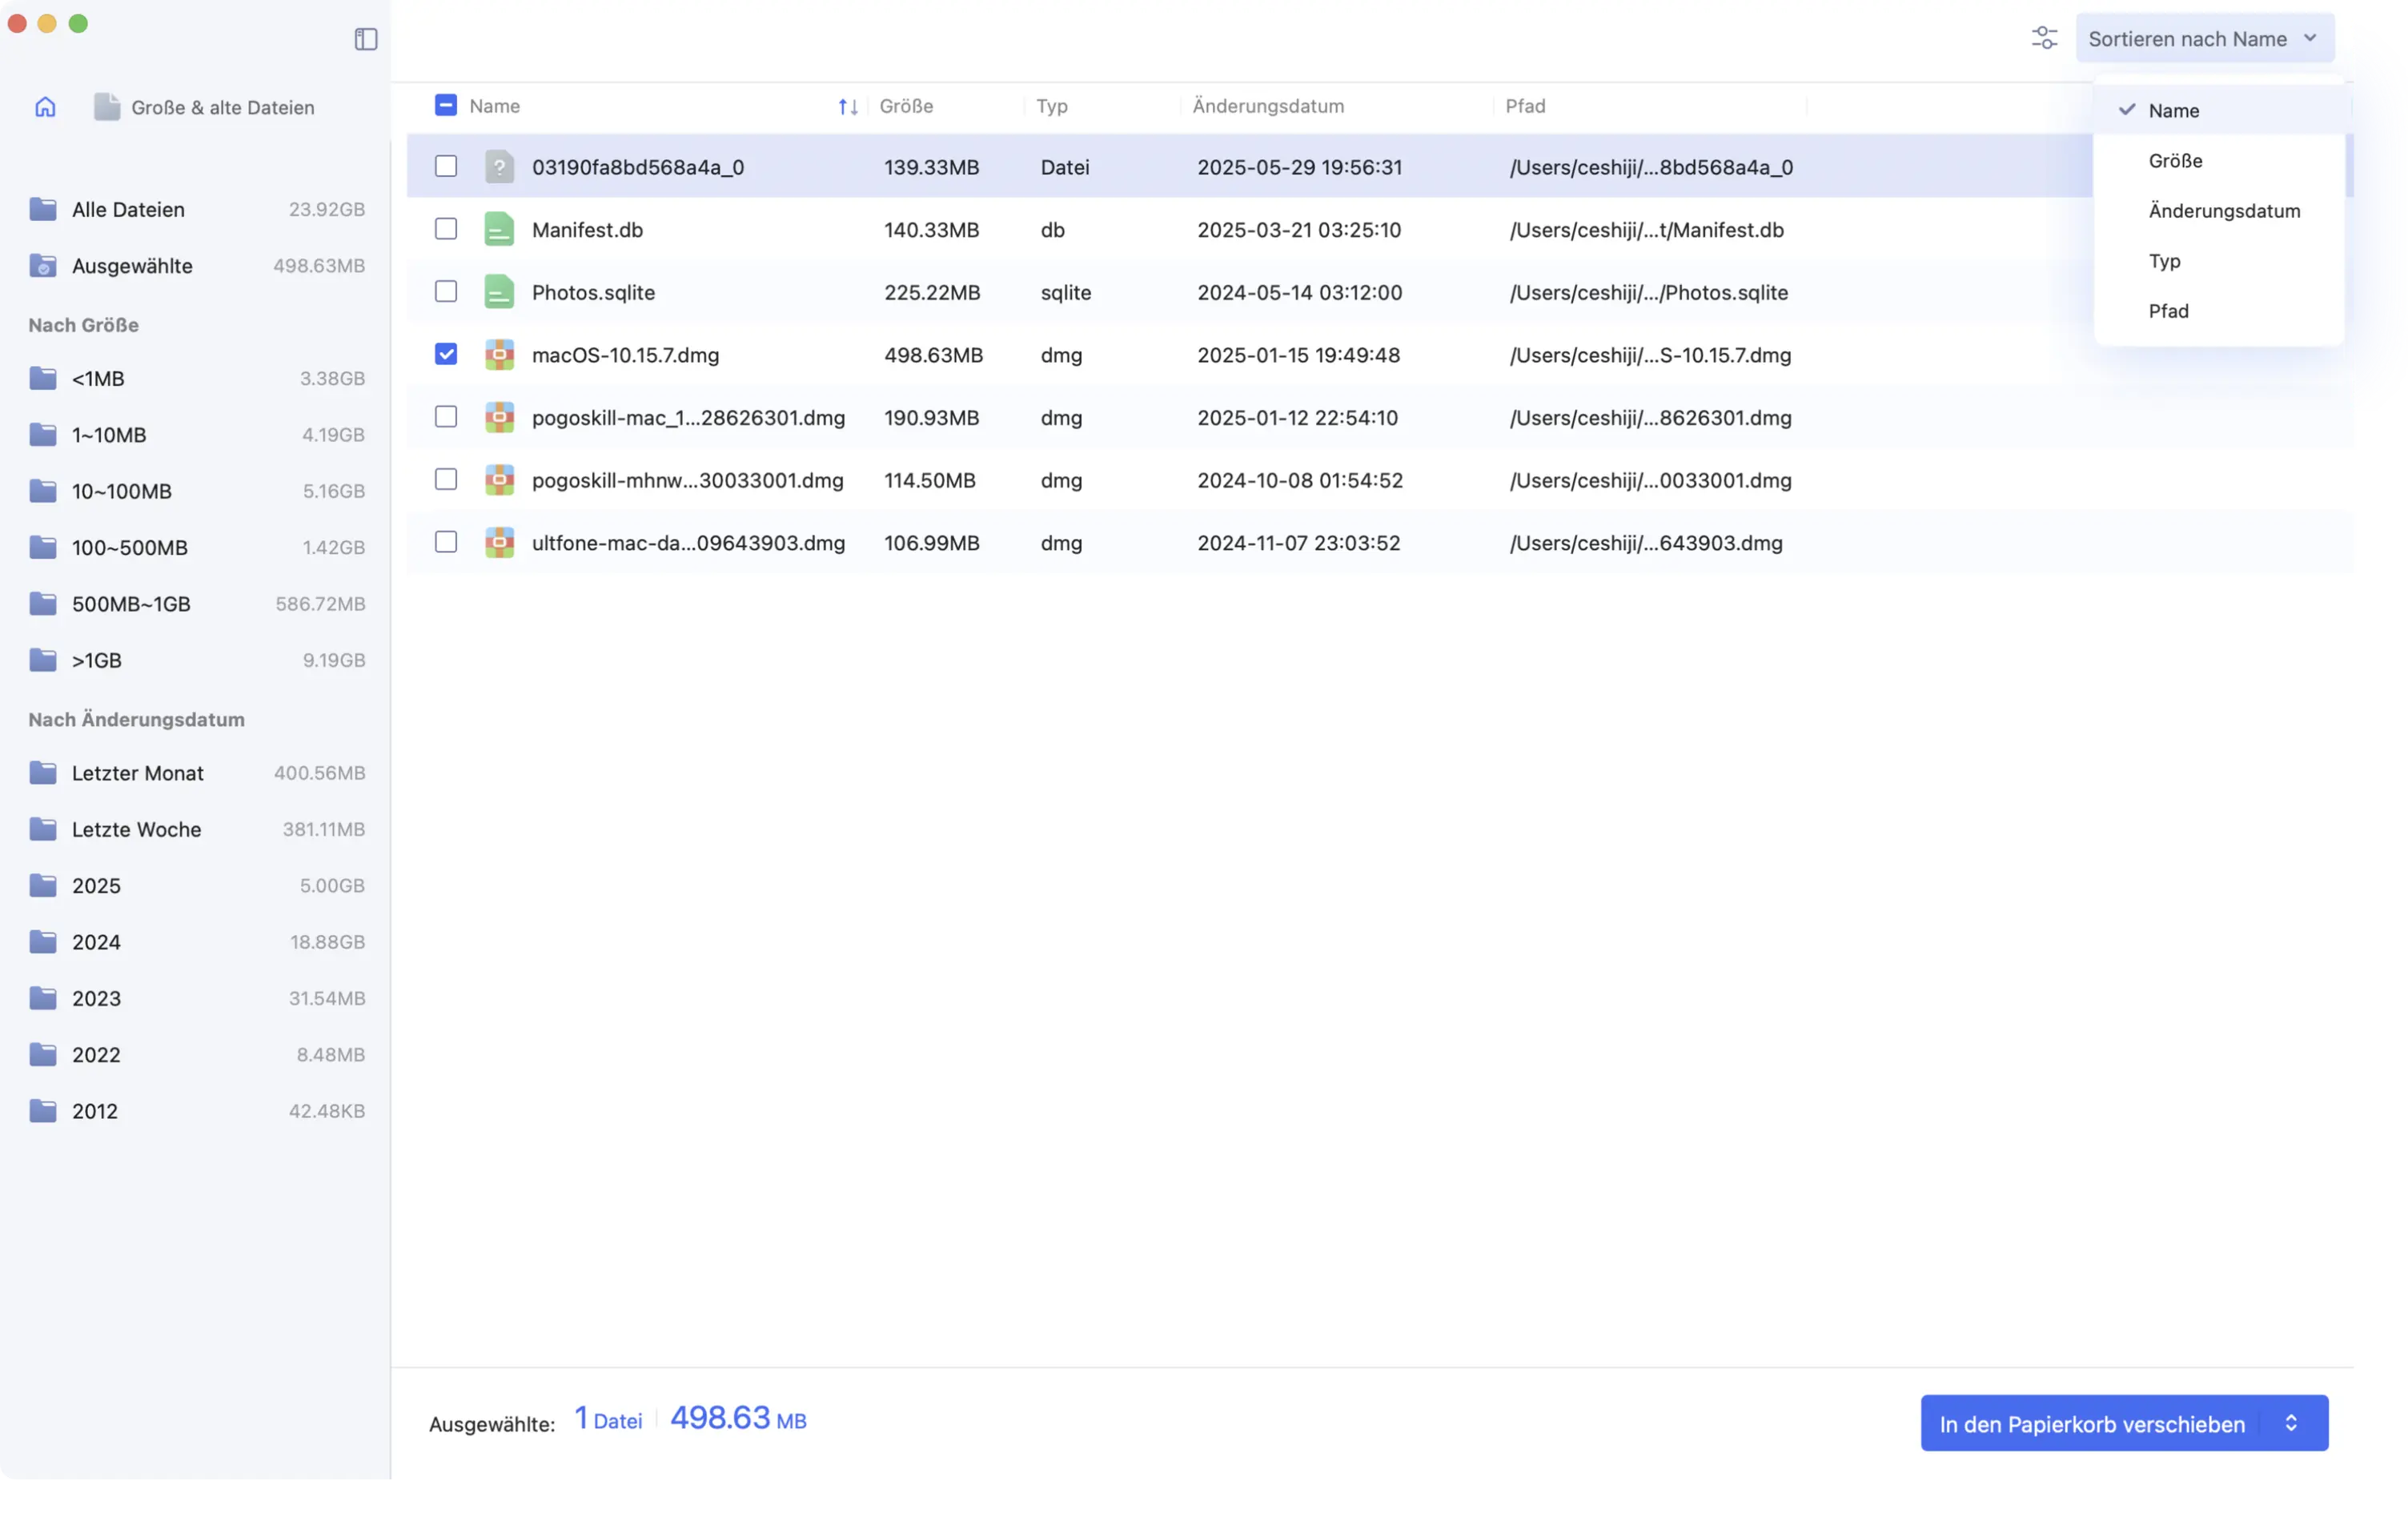Open the 2024 folder in sidebar
2408x1513 pixels.
click(197, 942)
